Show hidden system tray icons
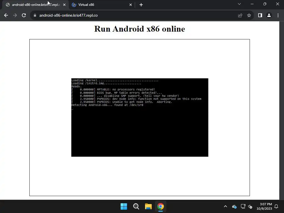 pyautogui.click(x=225, y=206)
